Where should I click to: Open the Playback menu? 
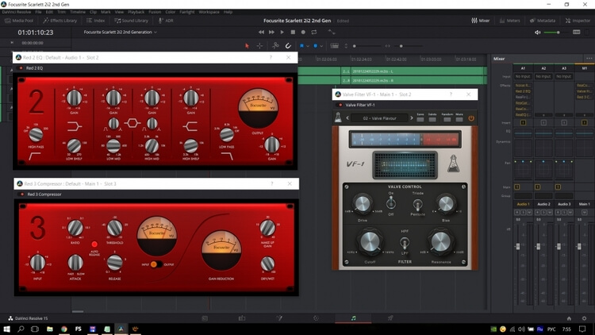[x=136, y=12]
